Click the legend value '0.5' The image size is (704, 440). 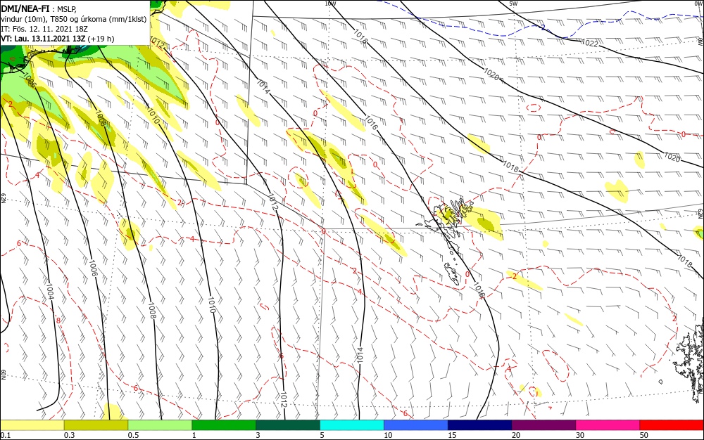[x=133, y=435]
